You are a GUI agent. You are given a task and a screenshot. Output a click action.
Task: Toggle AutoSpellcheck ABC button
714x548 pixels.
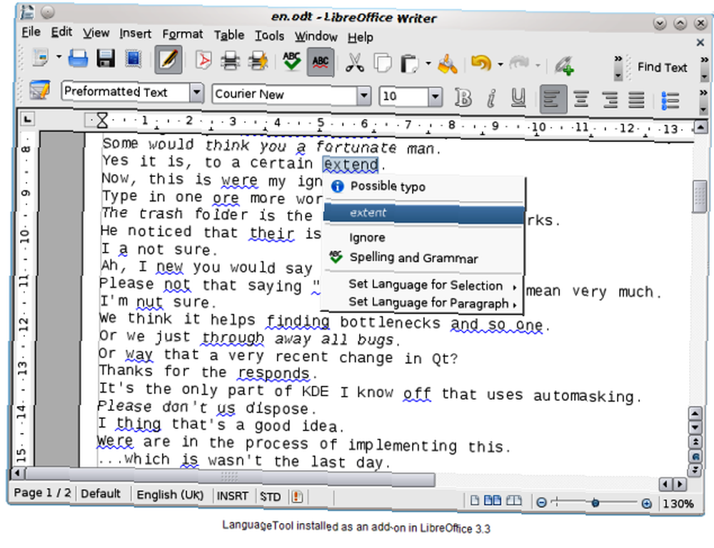(321, 62)
